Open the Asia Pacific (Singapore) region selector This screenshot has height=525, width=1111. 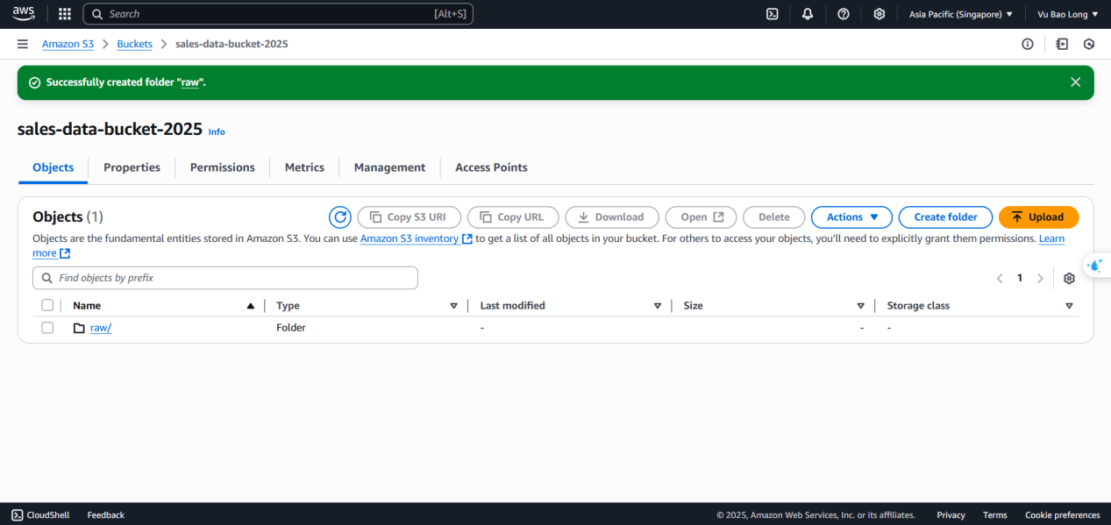(x=961, y=14)
